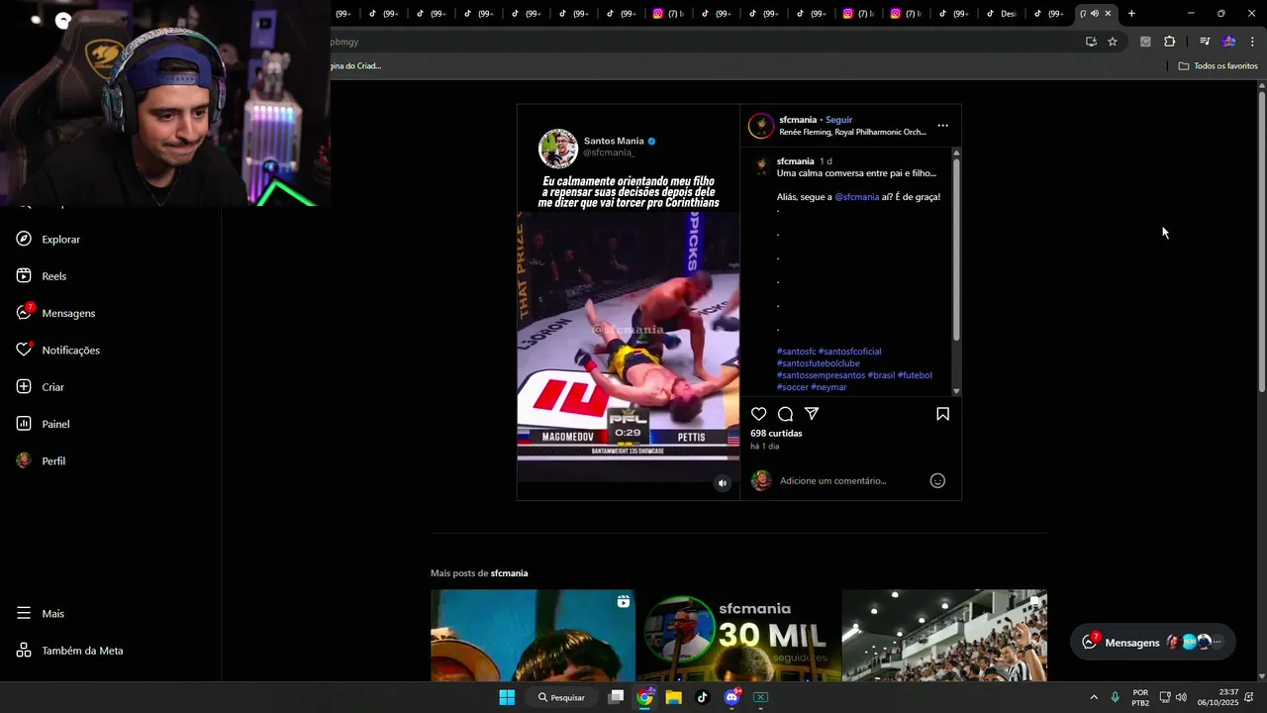
Task: Switch to the first TikTok (99+ tab
Action: click(x=386, y=13)
